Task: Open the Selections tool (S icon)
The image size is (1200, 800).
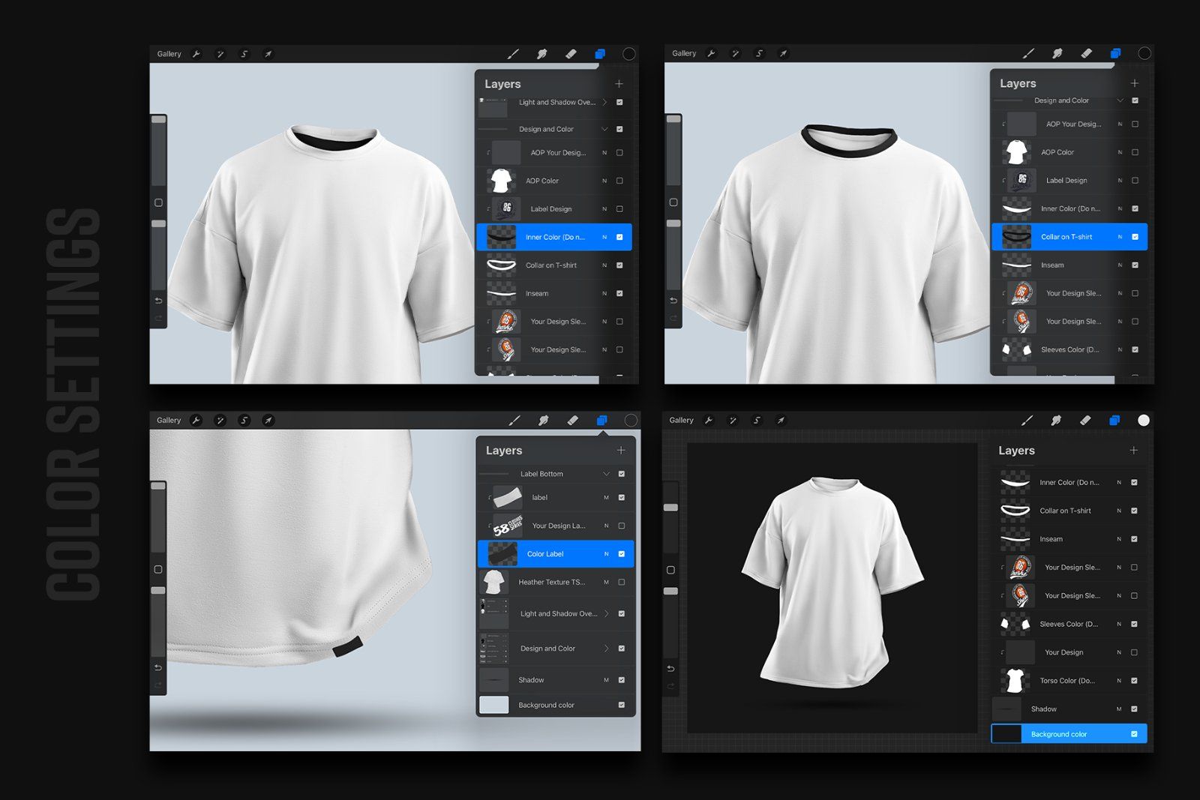Action: pyautogui.click(x=244, y=53)
